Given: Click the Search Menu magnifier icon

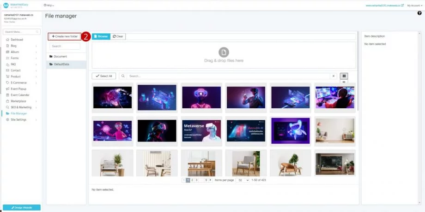Looking at the screenshot, I should (x=37, y=32).
